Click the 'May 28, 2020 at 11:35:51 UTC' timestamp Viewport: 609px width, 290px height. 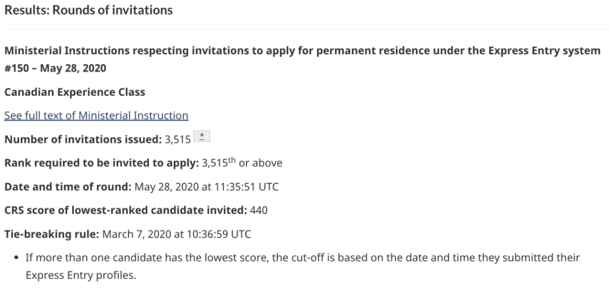[207, 187]
